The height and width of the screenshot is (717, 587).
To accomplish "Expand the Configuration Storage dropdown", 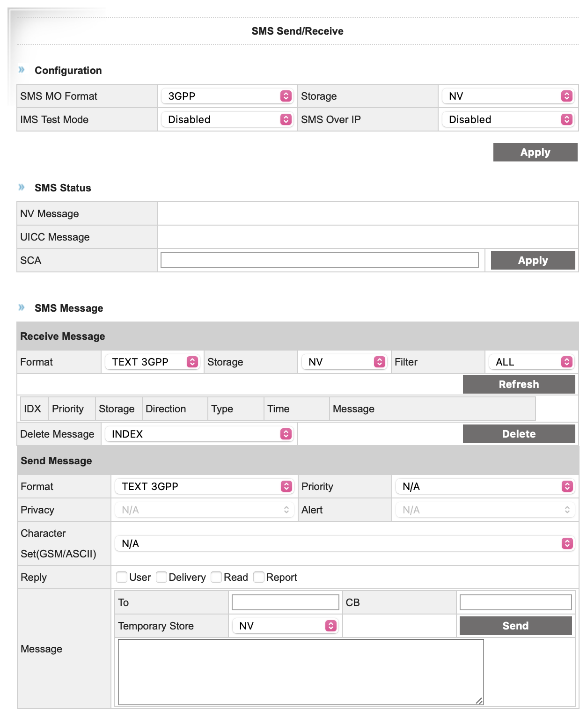I will (508, 96).
